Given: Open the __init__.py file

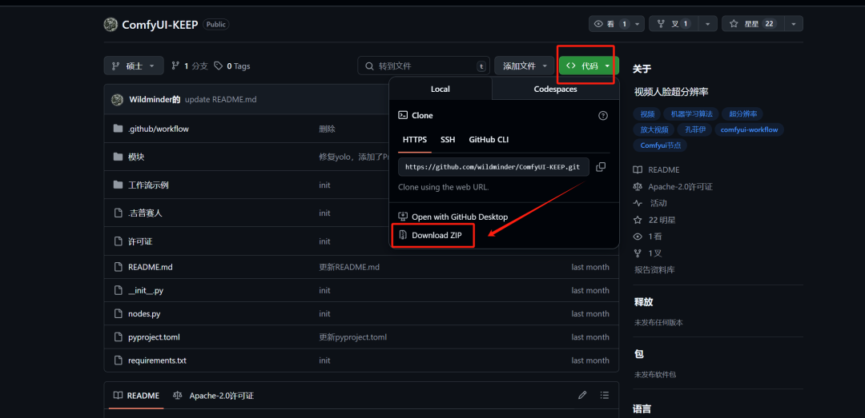Looking at the screenshot, I should 146,290.
